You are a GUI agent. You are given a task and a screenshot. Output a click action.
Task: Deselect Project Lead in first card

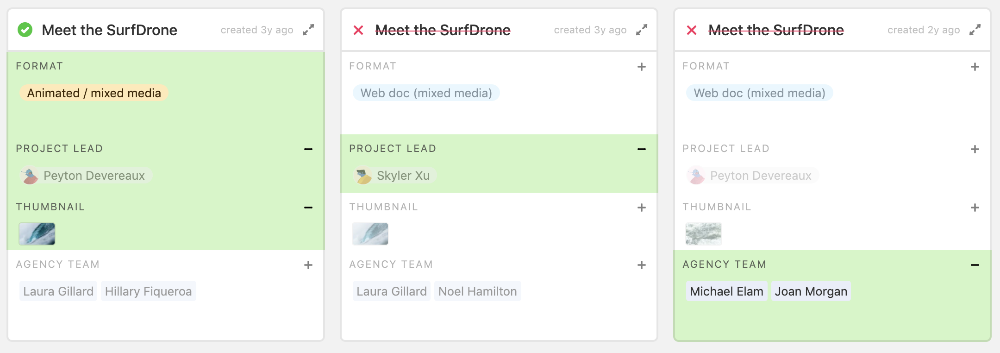(x=308, y=149)
